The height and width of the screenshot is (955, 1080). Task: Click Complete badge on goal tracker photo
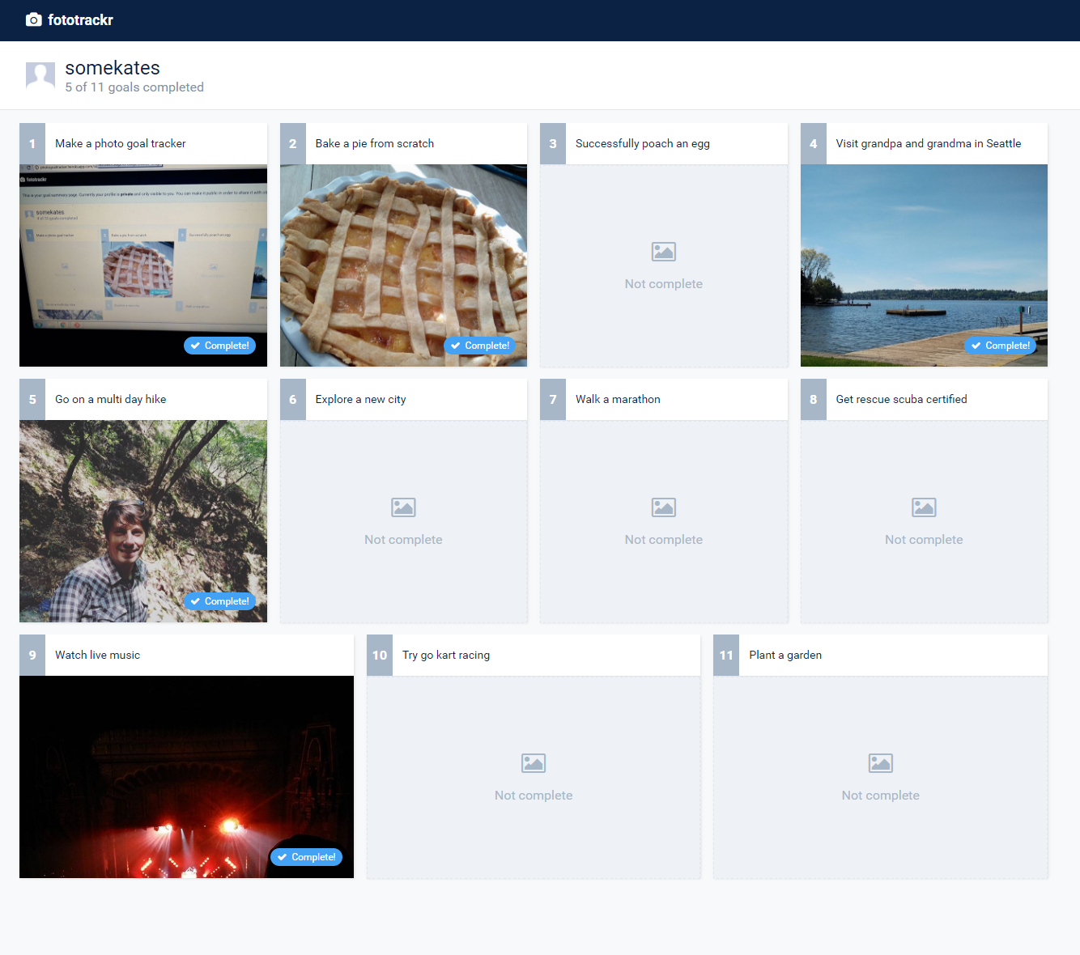(x=219, y=346)
